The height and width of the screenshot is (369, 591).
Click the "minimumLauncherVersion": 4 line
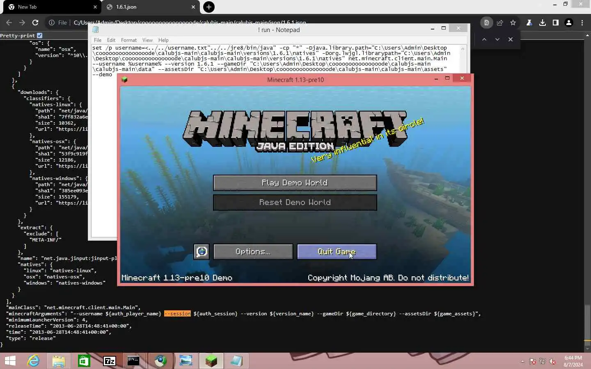click(47, 320)
